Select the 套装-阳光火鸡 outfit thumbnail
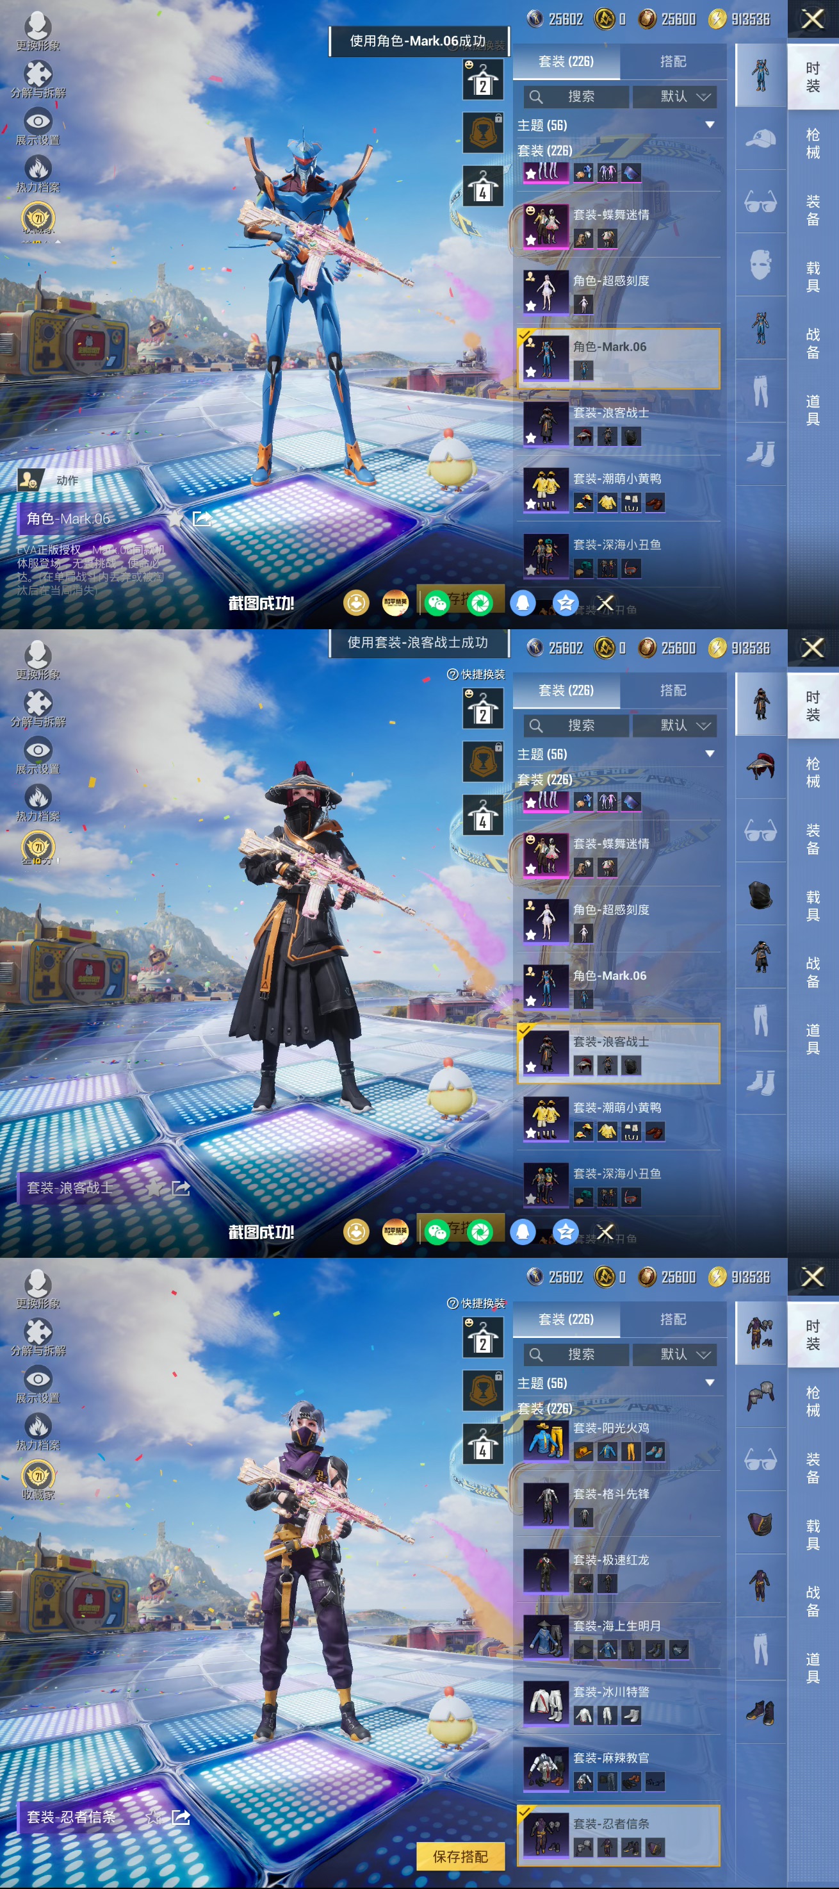Image resolution: width=839 pixels, height=1889 pixels. (x=546, y=1439)
